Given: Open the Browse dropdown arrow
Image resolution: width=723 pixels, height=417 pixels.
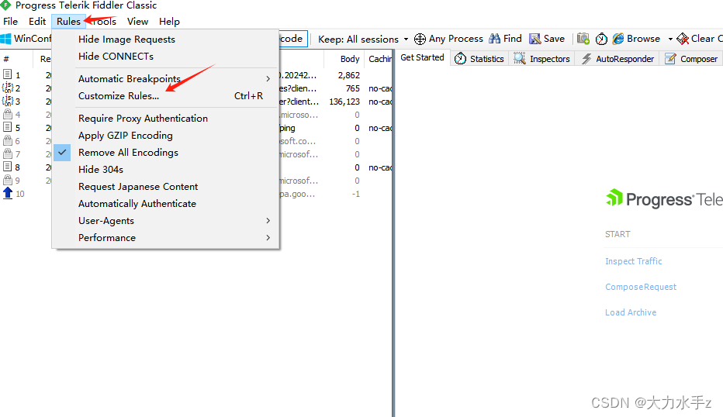Looking at the screenshot, I should pyautogui.click(x=670, y=40).
